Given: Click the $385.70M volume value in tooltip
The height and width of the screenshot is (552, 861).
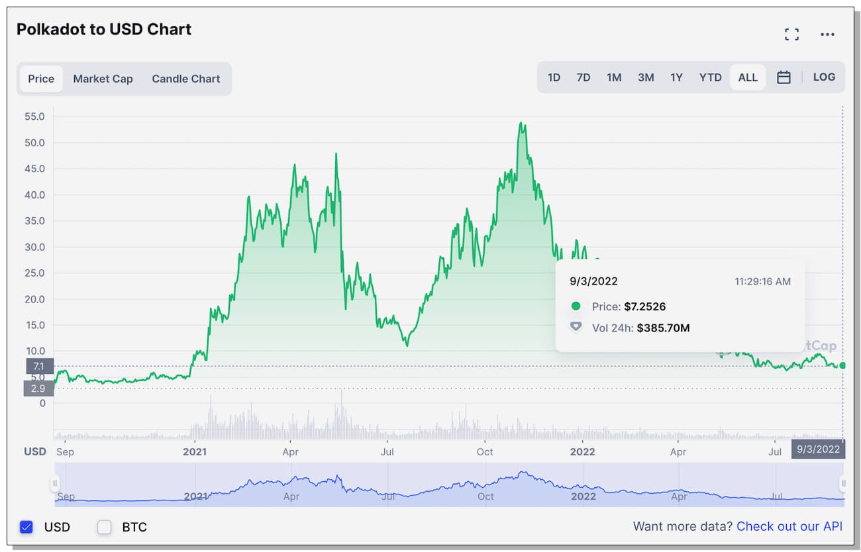Looking at the screenshot, I should tap(664, 328).
